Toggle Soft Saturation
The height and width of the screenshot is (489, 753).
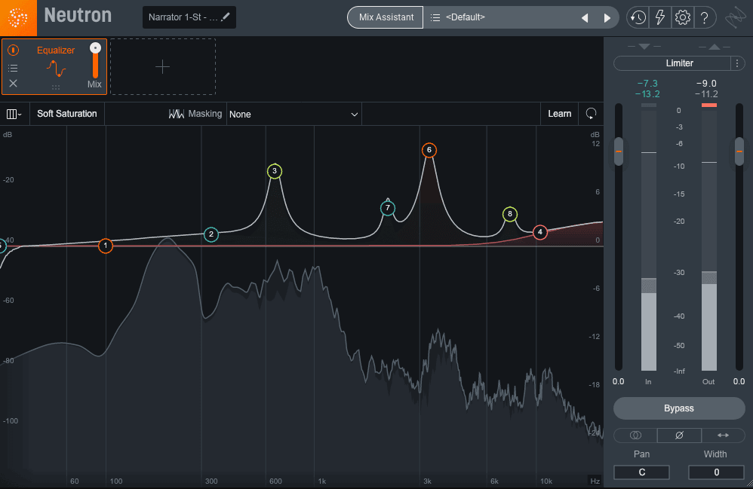[66, 114]
